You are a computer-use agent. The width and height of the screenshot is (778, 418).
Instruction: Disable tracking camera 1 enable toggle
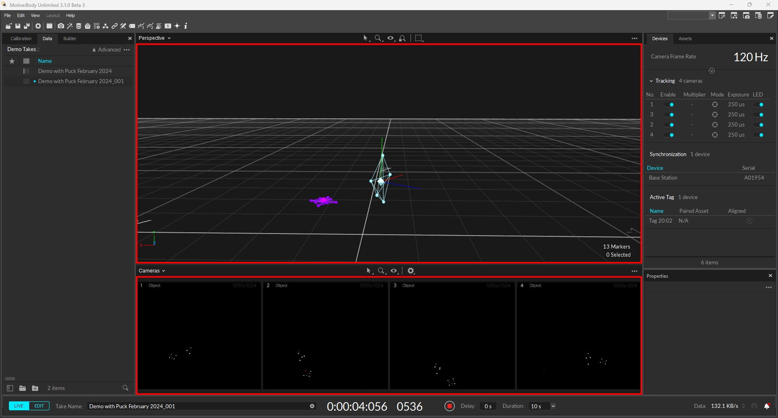(669, 105)
